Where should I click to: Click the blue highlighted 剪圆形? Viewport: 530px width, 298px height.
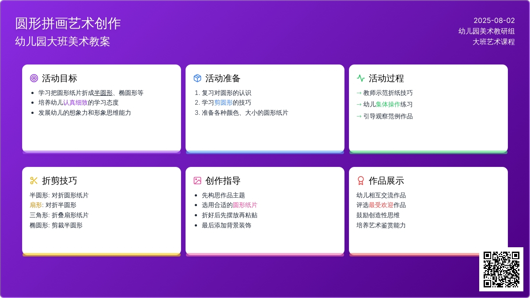tap(223, 102)
